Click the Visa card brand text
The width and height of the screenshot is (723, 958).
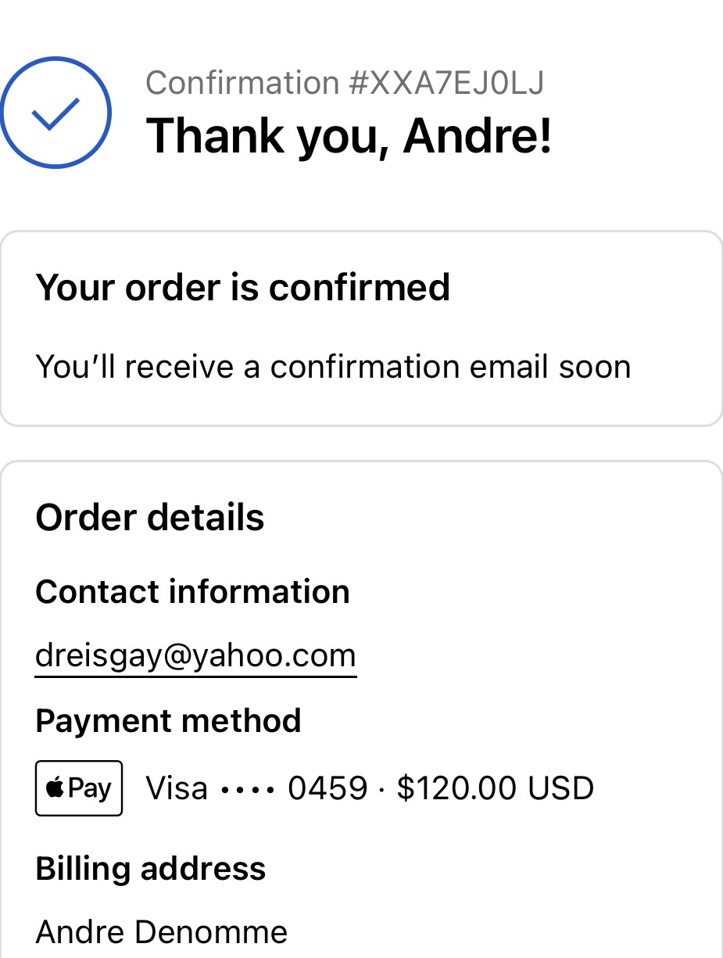[x=177, y=788]
